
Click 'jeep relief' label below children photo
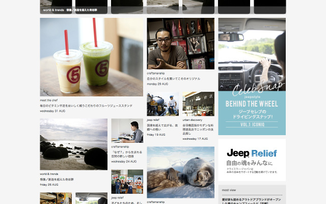[117, 198]
